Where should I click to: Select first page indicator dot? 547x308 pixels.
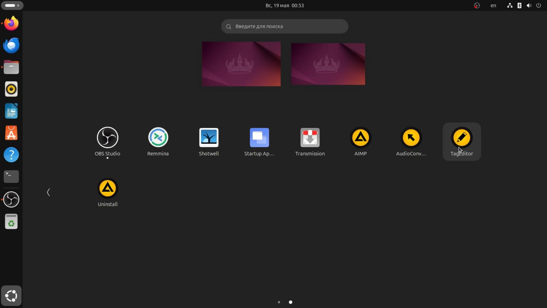coord(279,302)
